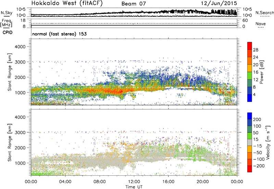Click the '4' value on the power colorbar
This screenshot has height=189, width=274.
click(254, 95)
